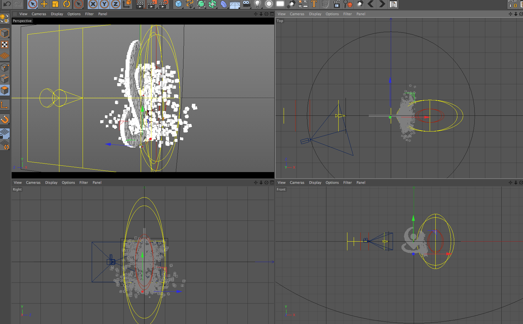Add a bend deformer object

pyautogui.click(x=224, y=4)
